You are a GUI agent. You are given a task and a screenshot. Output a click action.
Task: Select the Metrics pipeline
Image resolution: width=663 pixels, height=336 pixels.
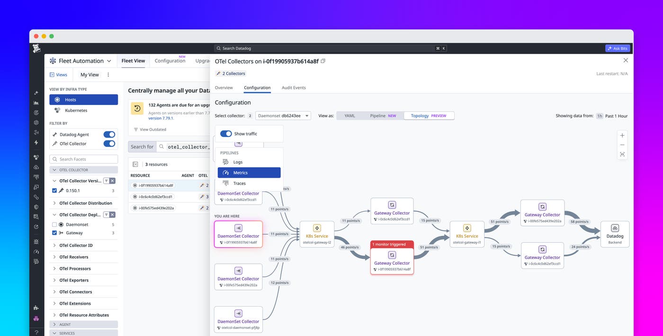(249, 173)
